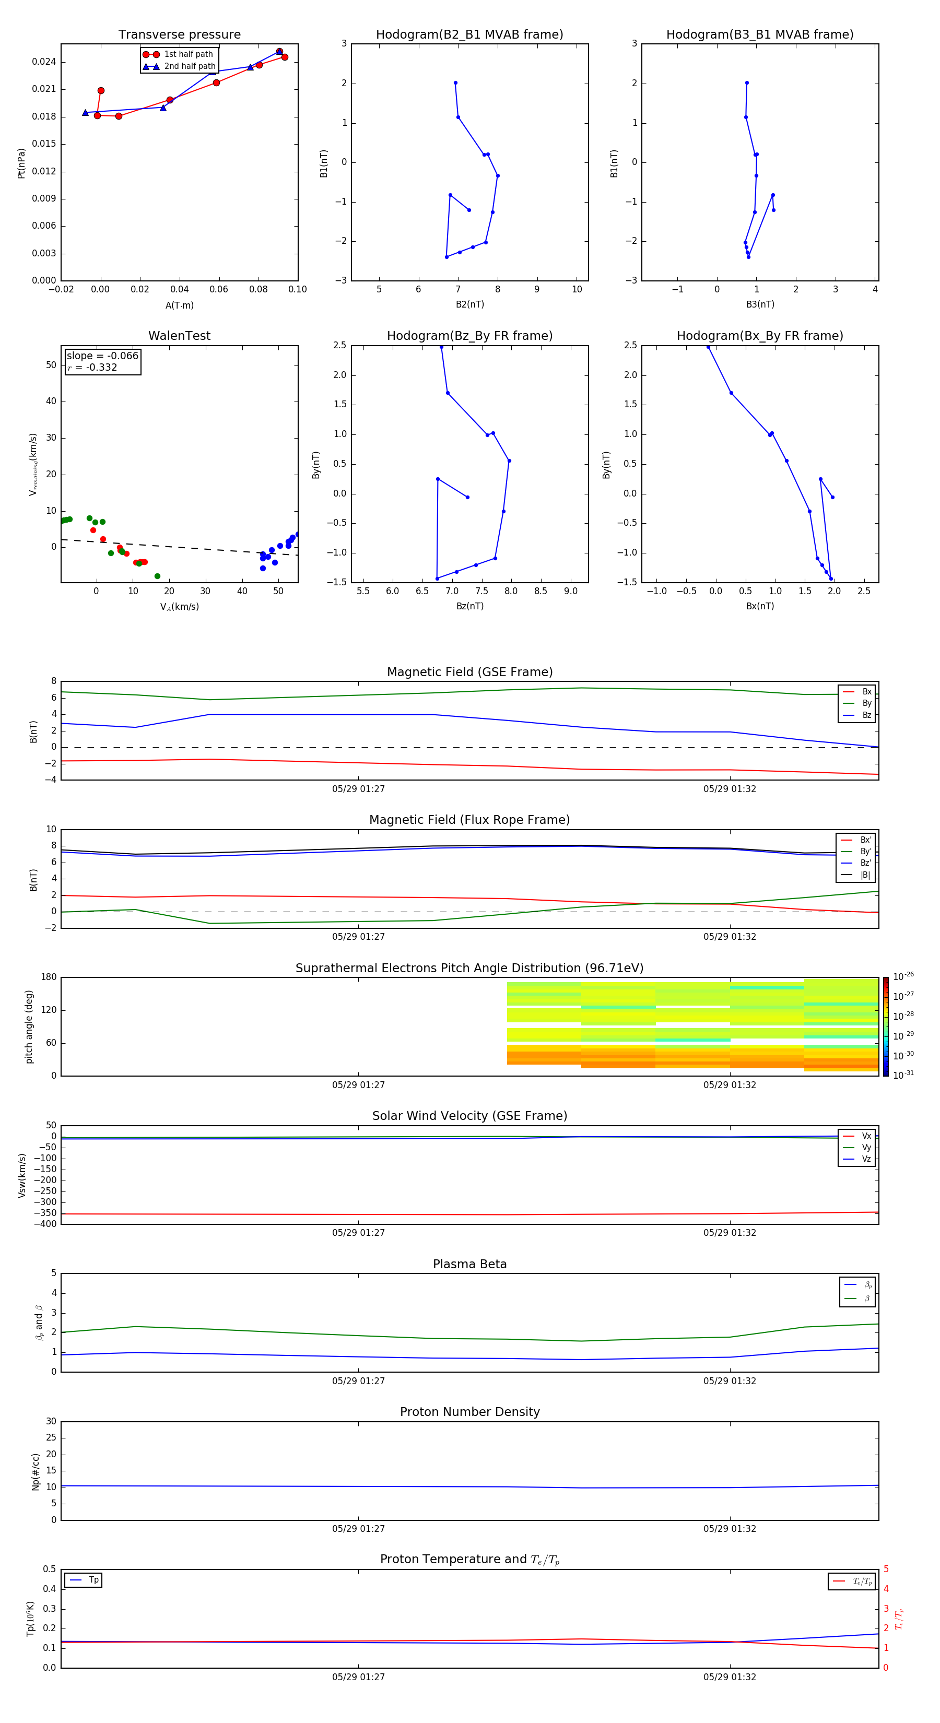
Task: Click the 10^-26 colorbar label
Action: [903, 976]
